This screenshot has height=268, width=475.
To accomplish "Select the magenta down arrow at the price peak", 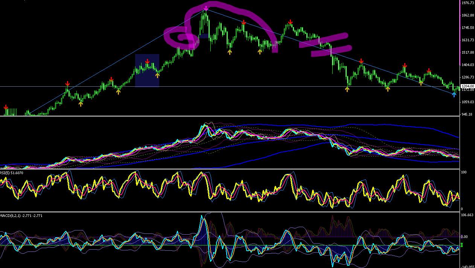I will [x=206, y=9].
